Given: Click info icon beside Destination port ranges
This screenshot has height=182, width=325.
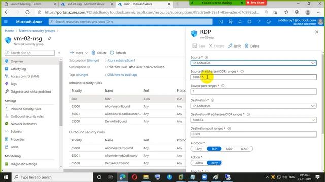Looking at the screenshot, I should tap(229, 128).
